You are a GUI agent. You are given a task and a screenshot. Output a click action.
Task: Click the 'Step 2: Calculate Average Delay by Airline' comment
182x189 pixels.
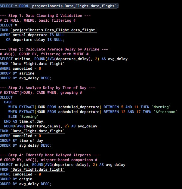pos(54,49)
